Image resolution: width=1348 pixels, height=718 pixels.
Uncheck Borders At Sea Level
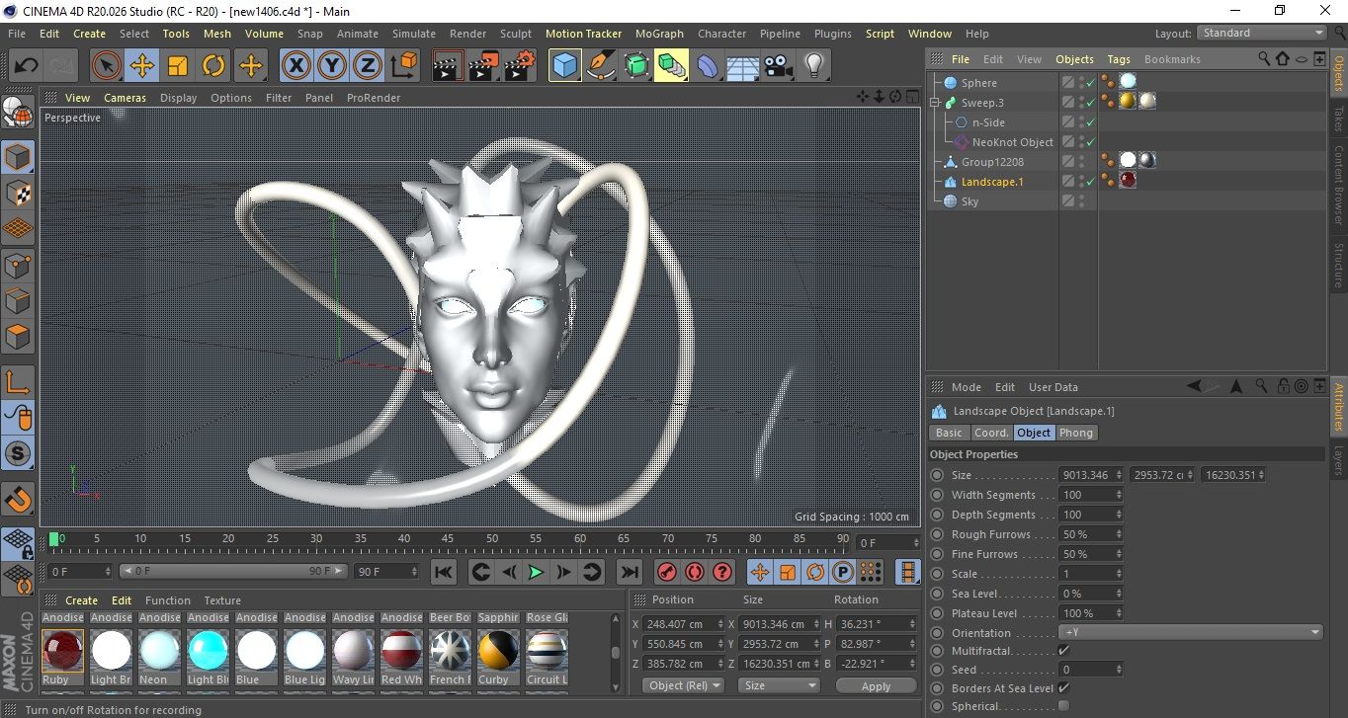pos(1063,688)
